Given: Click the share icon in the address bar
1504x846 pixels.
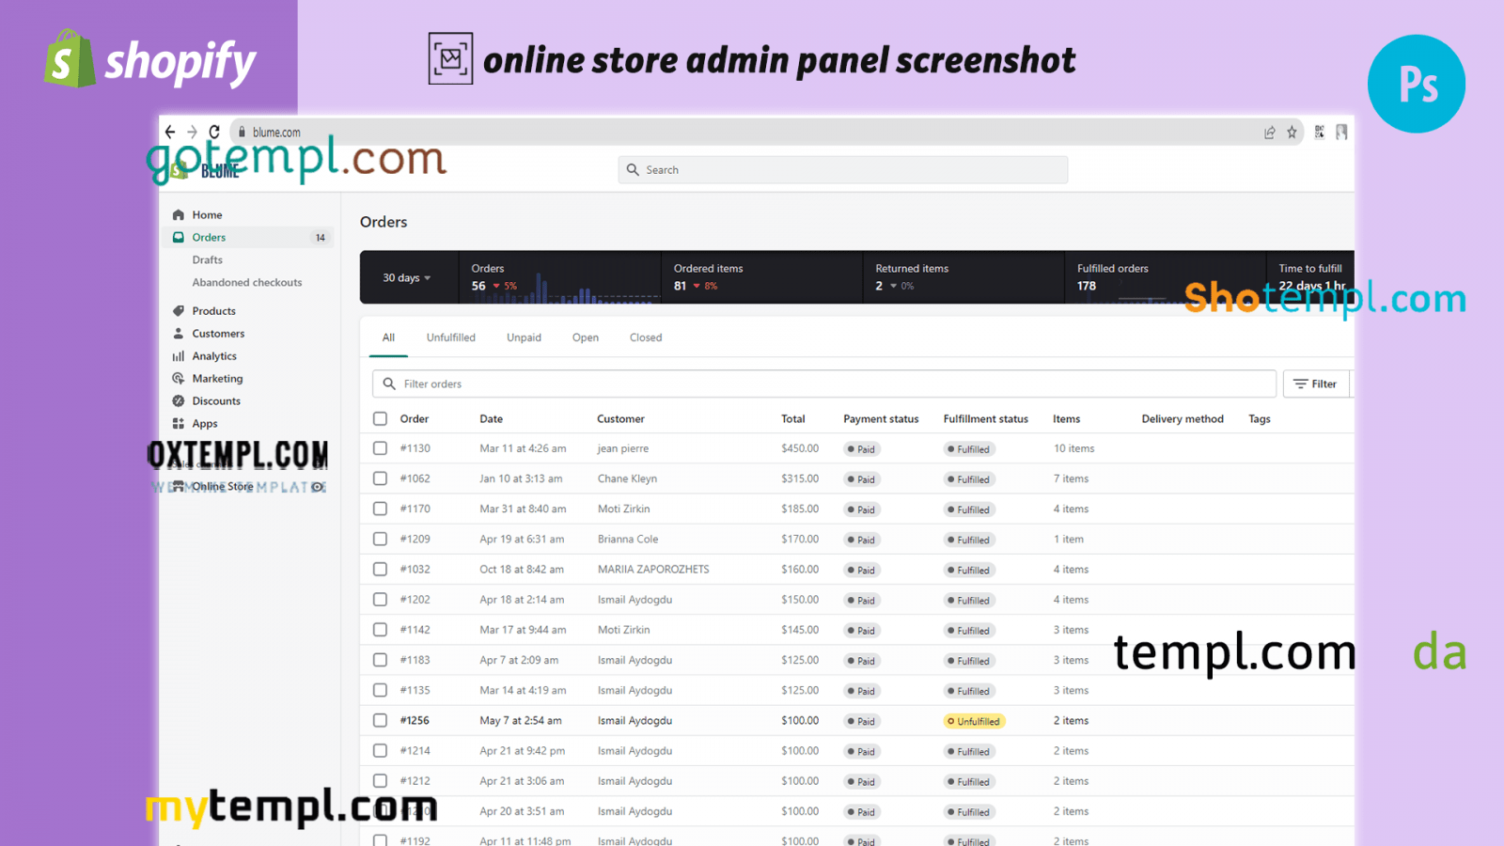Looking at the screenshot, I should point(1269,133).
